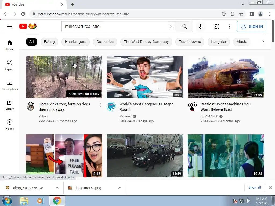This screenshot has width=275, height=206.
Task: Expand options for aimp_5.01.2358.exe download
Action: (x=57, y=188)
